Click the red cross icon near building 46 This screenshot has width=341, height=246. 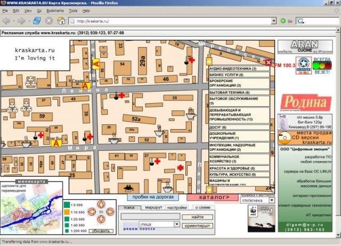coord(192,60)
